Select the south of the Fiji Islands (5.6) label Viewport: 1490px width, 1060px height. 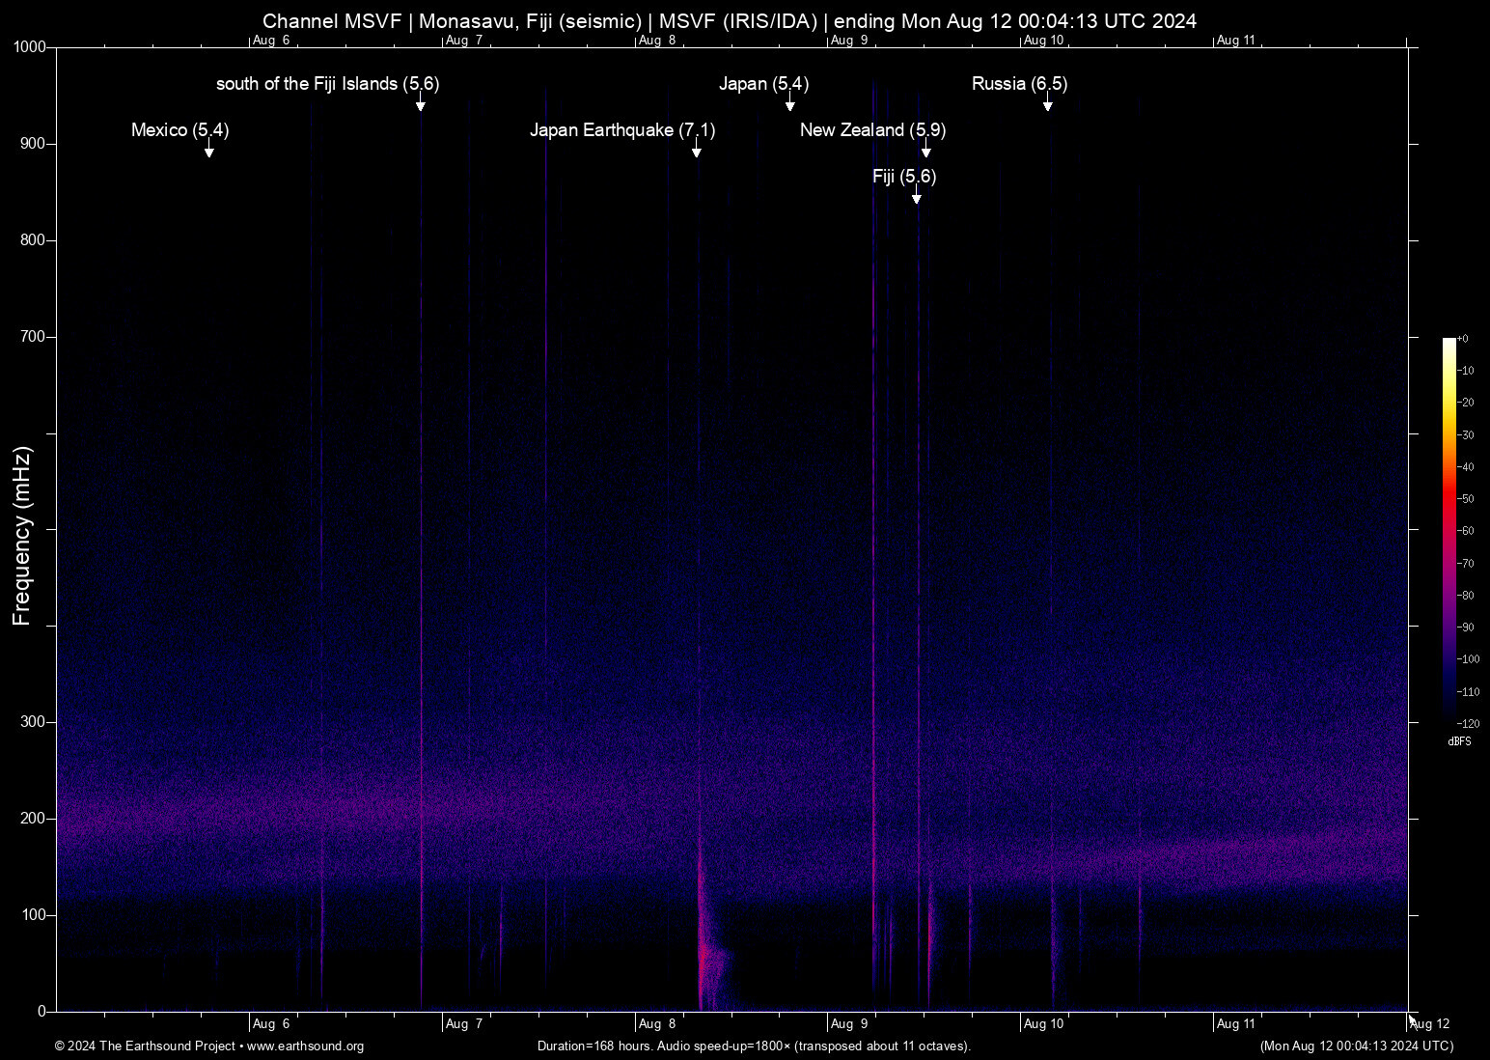pyautogui.click(x=328, y=84)
